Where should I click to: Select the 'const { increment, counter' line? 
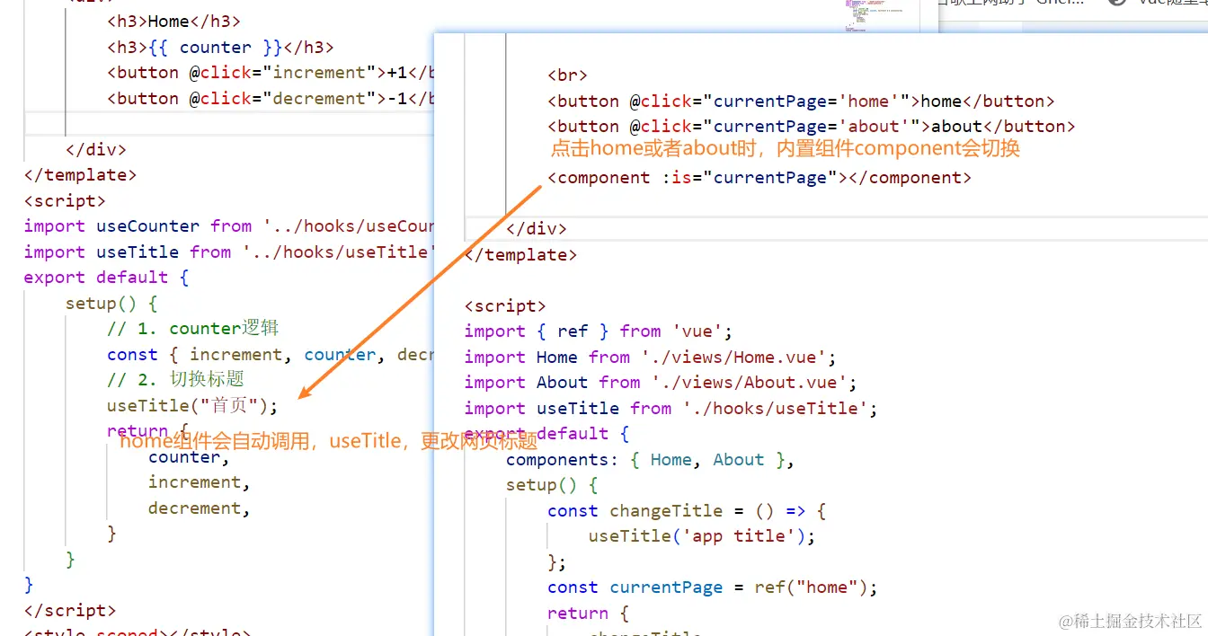271,355
